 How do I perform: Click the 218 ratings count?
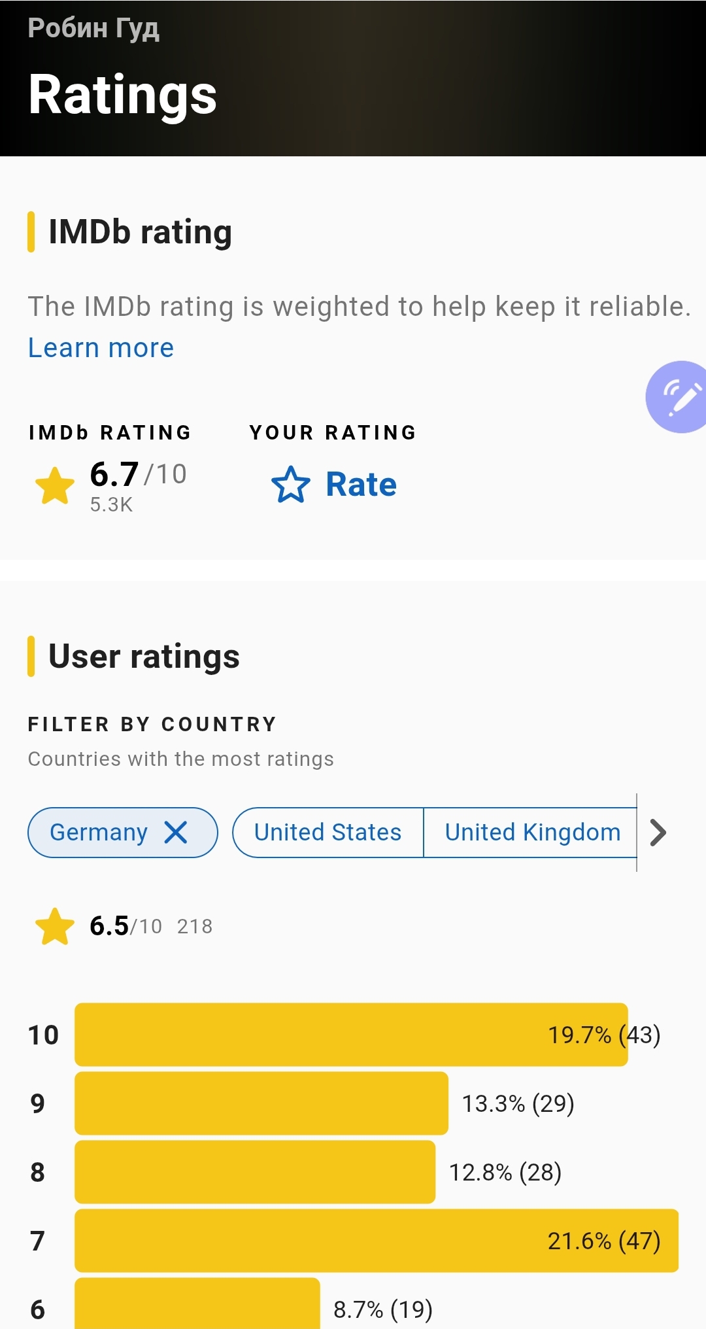195,927
